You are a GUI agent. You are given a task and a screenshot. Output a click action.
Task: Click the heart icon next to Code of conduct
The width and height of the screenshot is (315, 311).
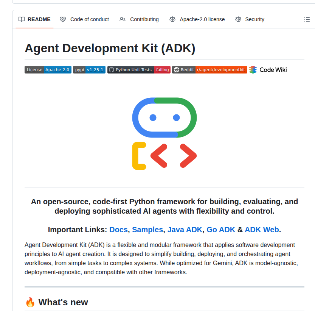coord(62,19)
